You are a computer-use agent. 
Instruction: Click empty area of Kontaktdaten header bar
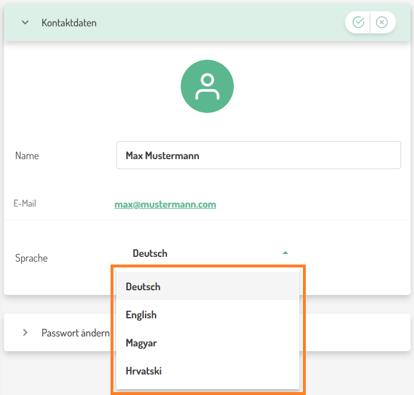pos(222,23)
